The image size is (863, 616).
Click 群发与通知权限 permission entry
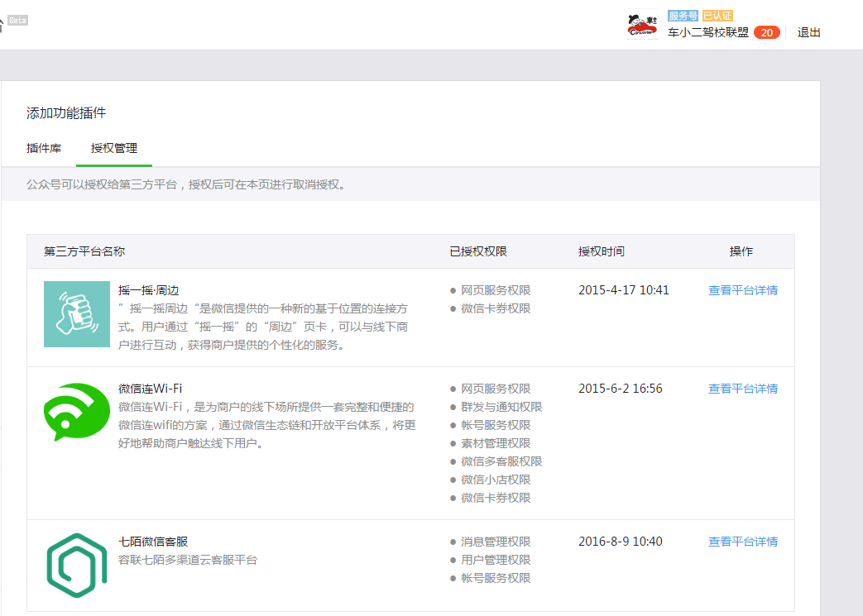click(x=501, y=407)
